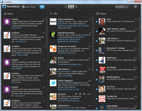The width and height of the screenshot is (142, 111).
Task: Click the Me column @ icon
Action: [x=51, y=14]
